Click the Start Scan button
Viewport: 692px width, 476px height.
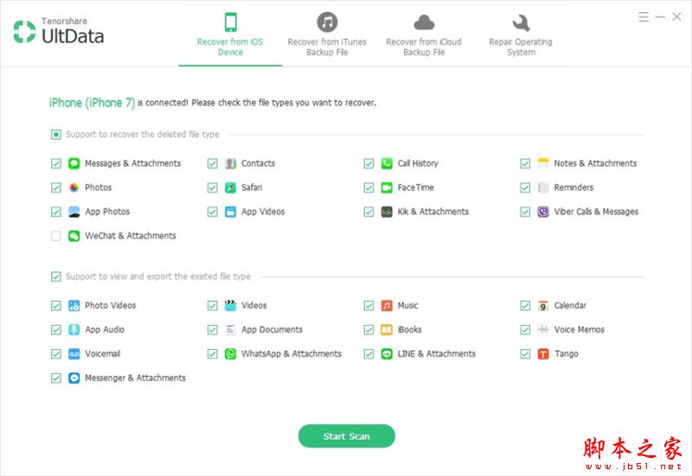click(x=347, y=436)
